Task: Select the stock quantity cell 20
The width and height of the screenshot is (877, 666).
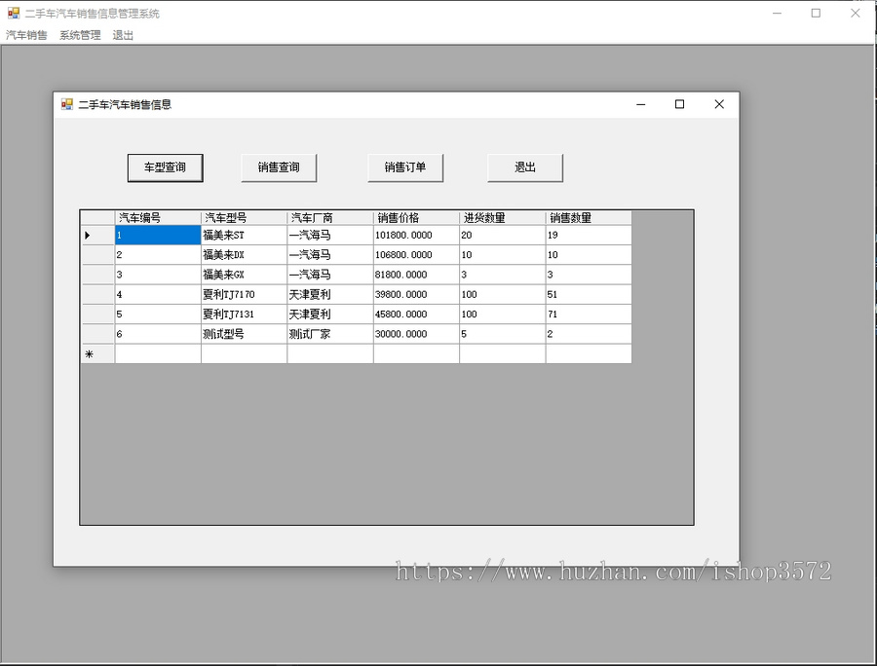Action: [502, 236]
